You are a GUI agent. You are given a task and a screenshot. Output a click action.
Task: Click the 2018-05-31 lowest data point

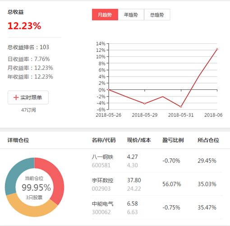tap(181, 107)
